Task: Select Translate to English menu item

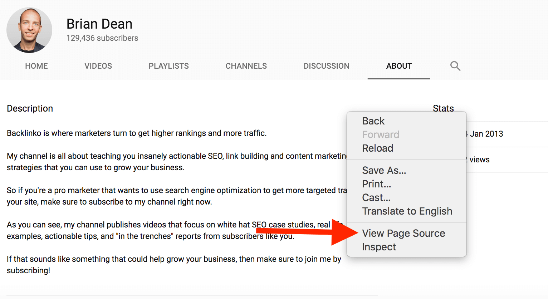Action: point(407,211)
